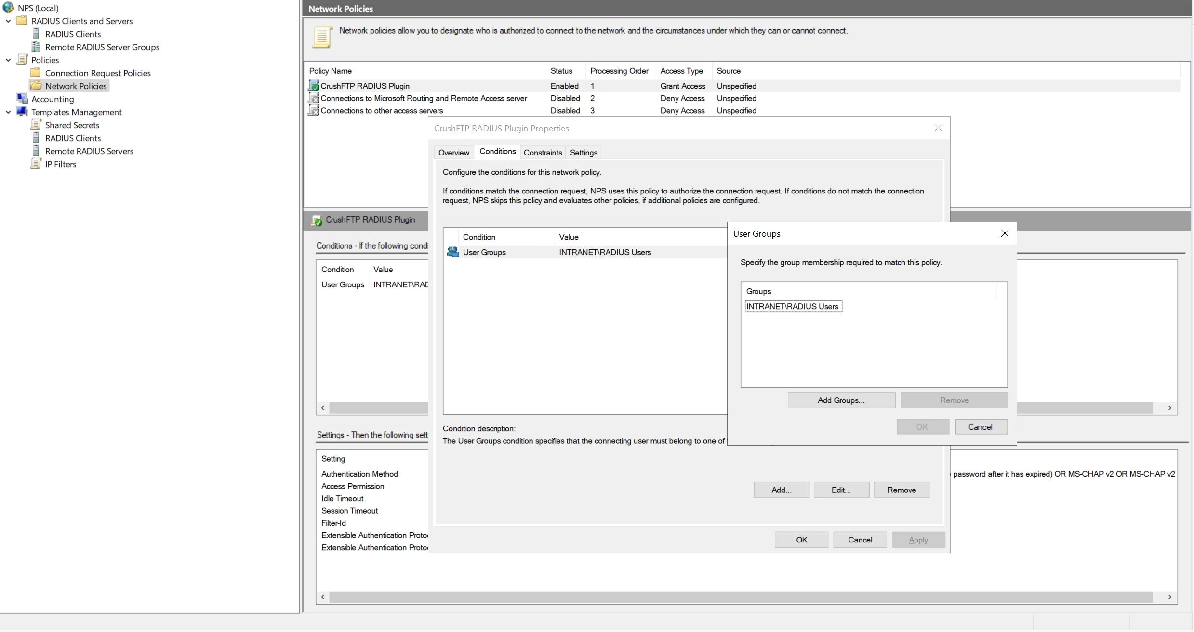Image resolution: width=1194 pixels, height=632 pixels.
Task: Click the Policies node icon
Action: tap(22, 60)
